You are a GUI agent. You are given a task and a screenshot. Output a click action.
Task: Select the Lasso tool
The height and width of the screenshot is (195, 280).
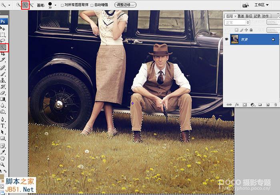point(3,41)
